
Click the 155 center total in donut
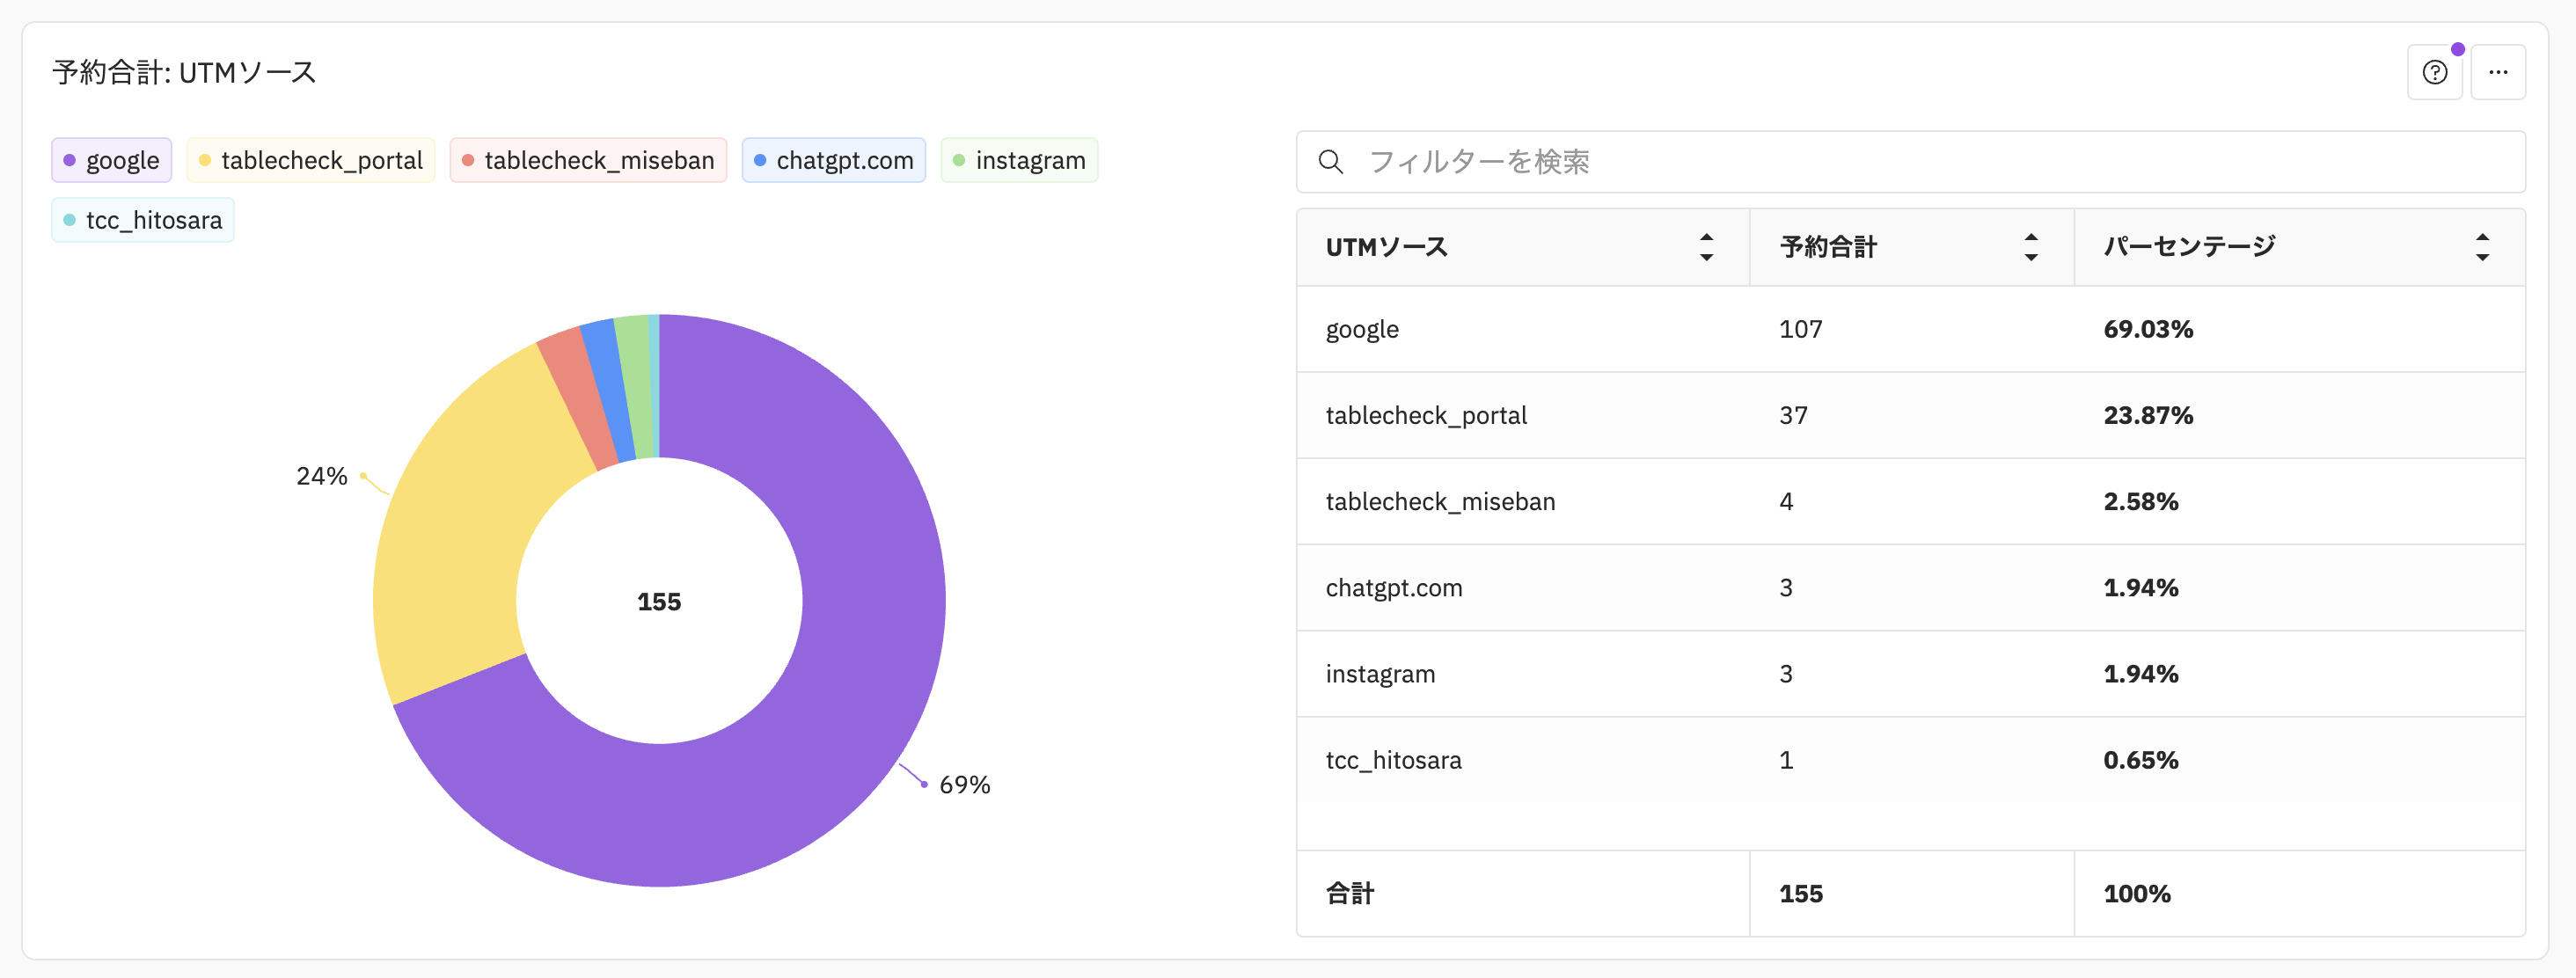click(x=659, y=601)
